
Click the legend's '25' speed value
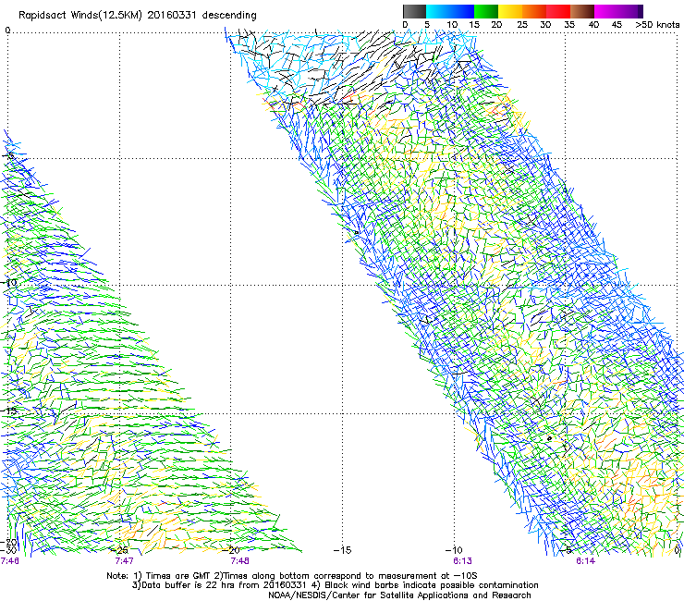tap(522, 25)
